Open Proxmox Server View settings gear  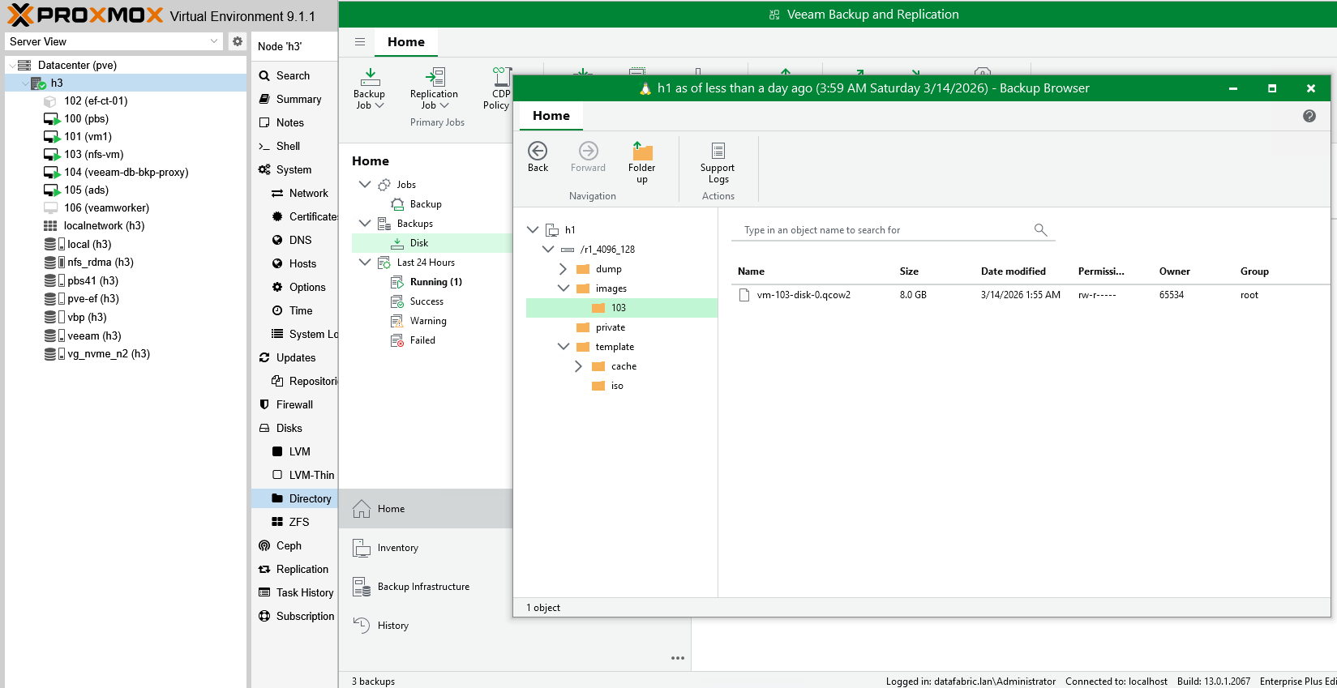point(237,41)
